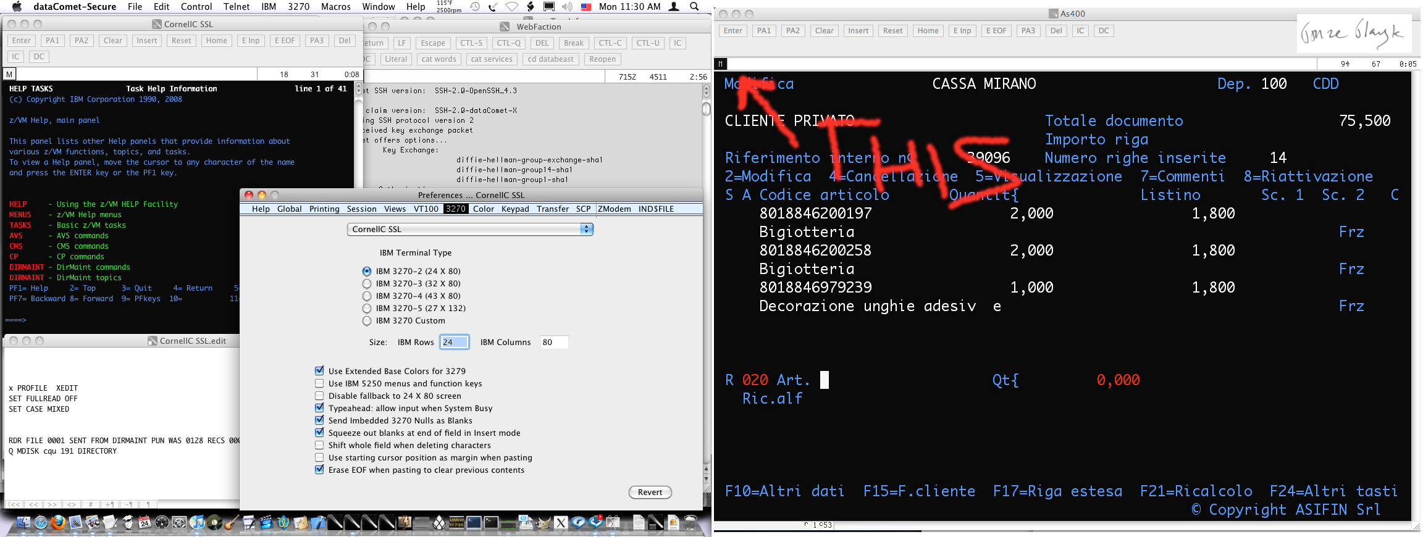Click Reset button in As400 window
Screen dimensions: 1423x537
[x=892, y=31]
